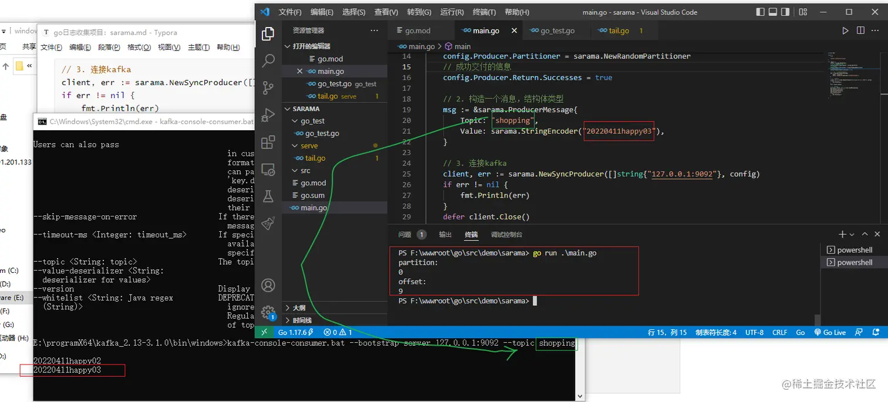Image resolution: width=888 pixels, height=402 pixels.
Task: Open the Run menu in VS Code
Action: (x=452, y=12)
